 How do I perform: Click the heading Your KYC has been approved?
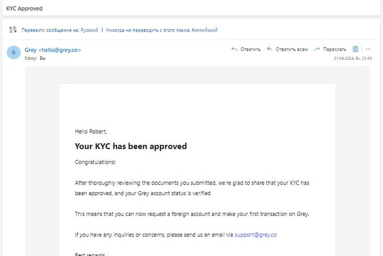(130, 146)
